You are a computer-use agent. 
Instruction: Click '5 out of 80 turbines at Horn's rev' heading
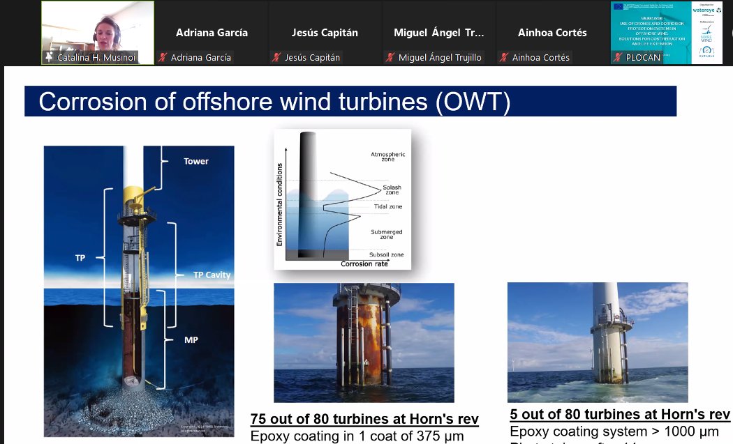620,414
